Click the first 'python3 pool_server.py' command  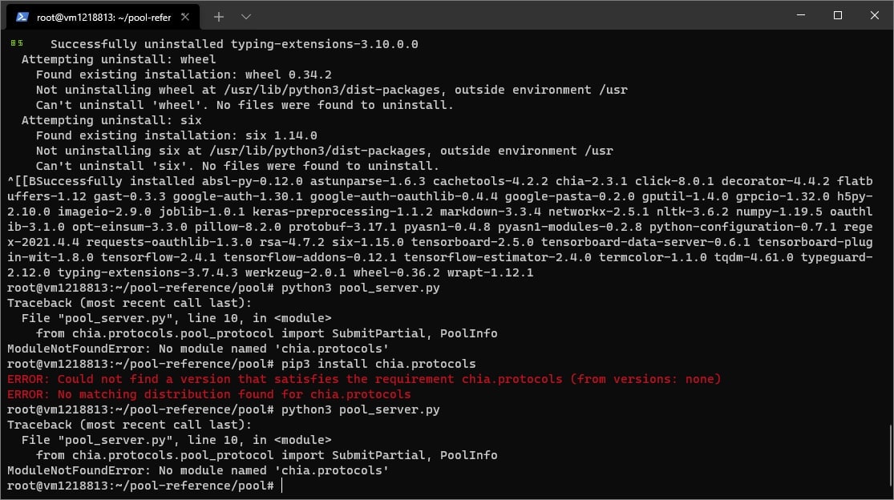(360, 288)
